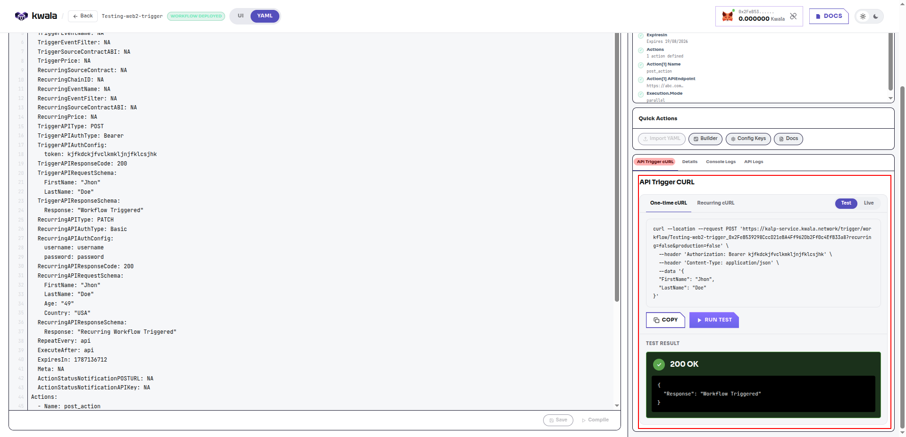
Task: Open the API Logs tab
Action: pyautogui.click(x=754, y=162)
